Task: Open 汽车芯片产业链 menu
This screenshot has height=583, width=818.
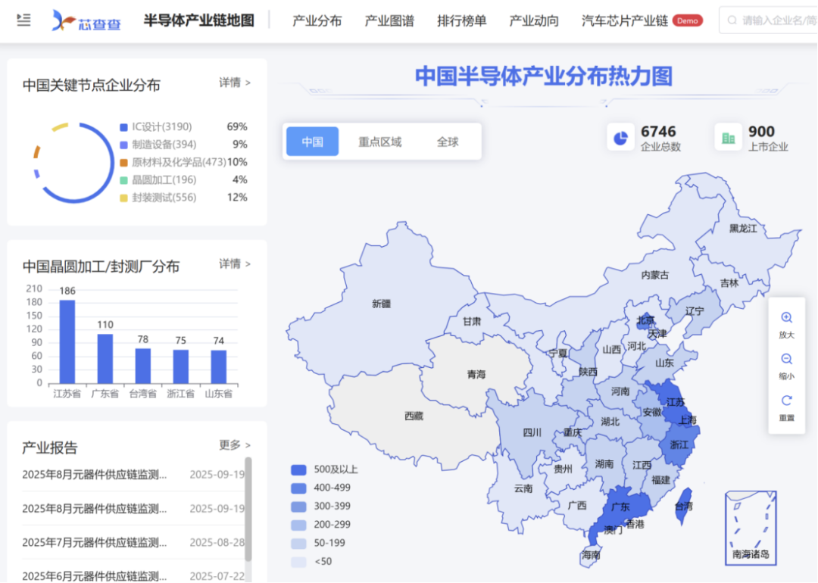Action: coord(624,21)
